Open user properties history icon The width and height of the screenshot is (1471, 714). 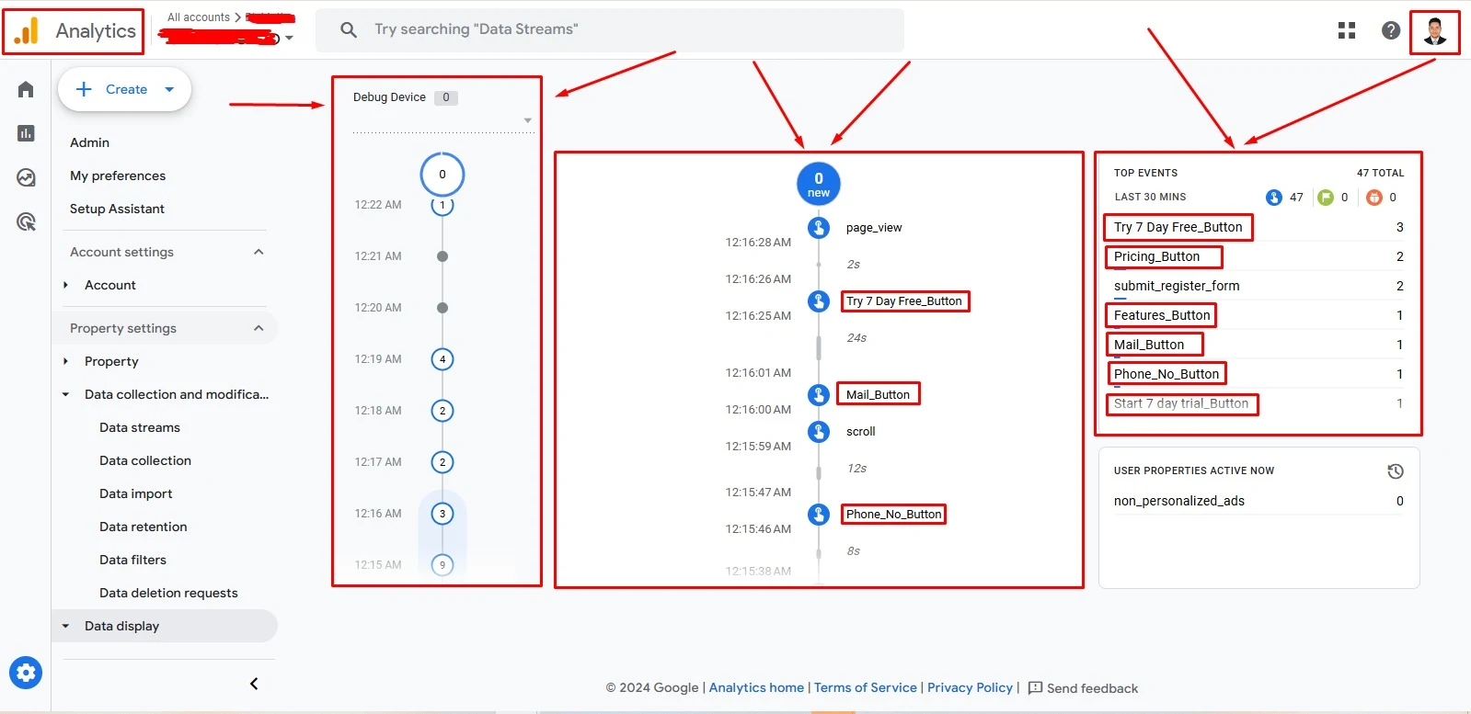tap(1396, 471)
